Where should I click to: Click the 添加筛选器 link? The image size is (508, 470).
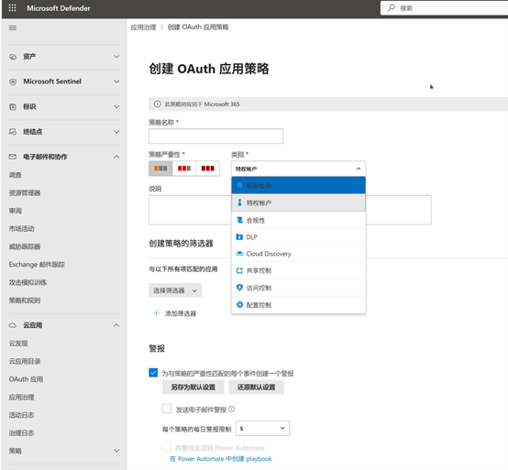pyautogui.click(x=181, y=313)
